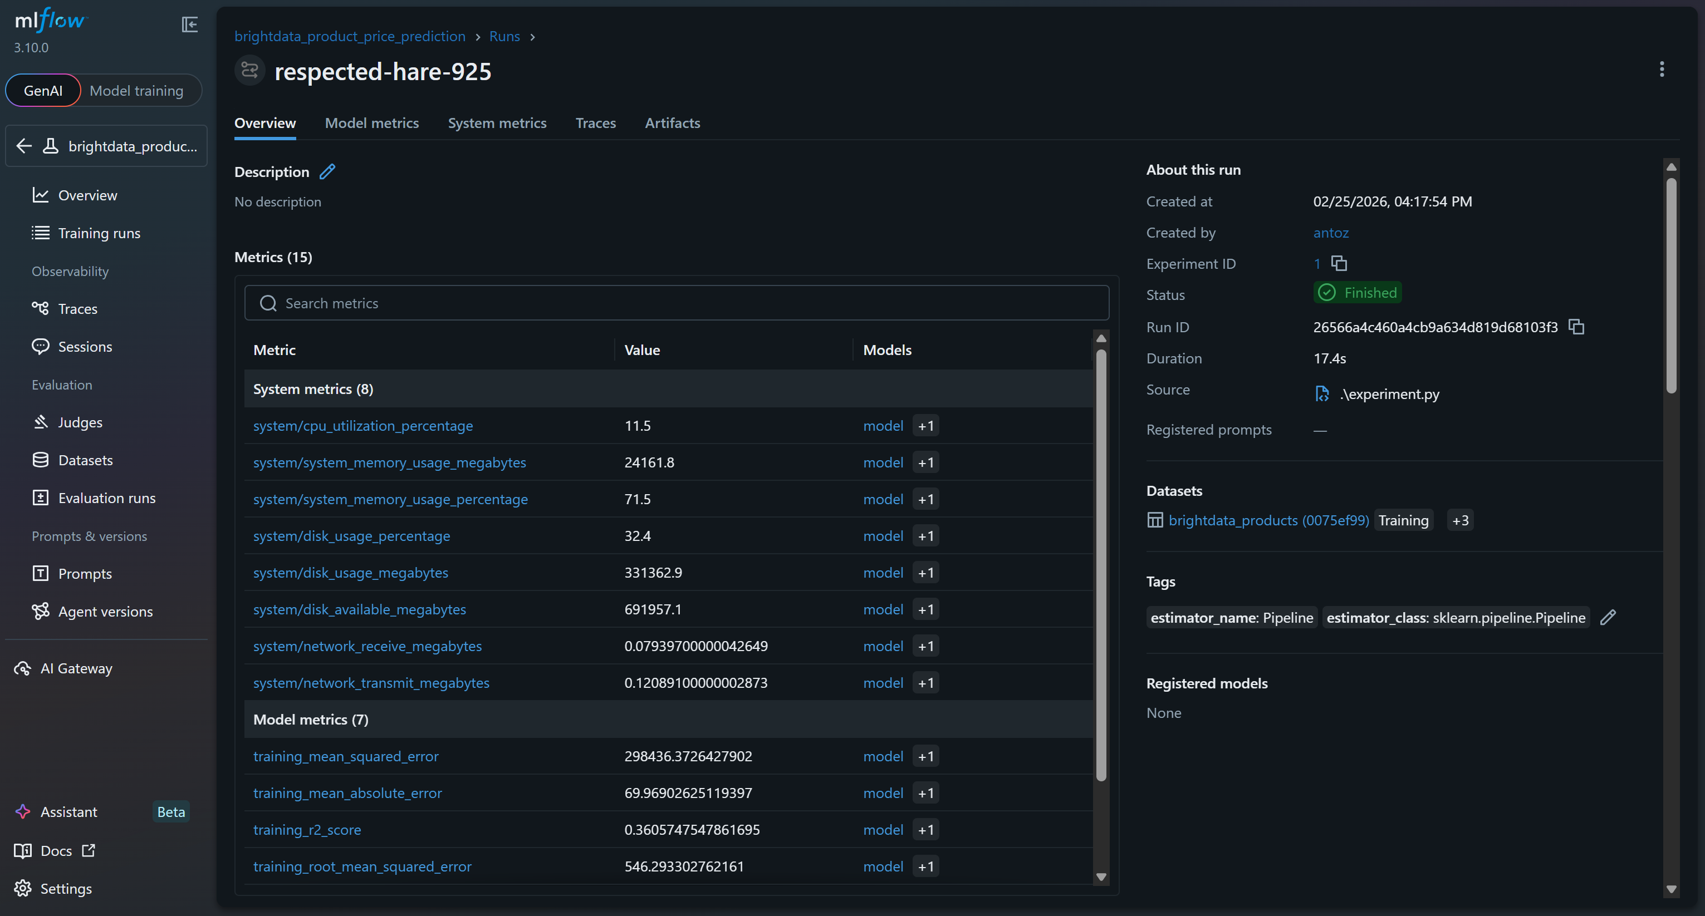Collapse the sidebar with the panel icon

tap(189, 24)
